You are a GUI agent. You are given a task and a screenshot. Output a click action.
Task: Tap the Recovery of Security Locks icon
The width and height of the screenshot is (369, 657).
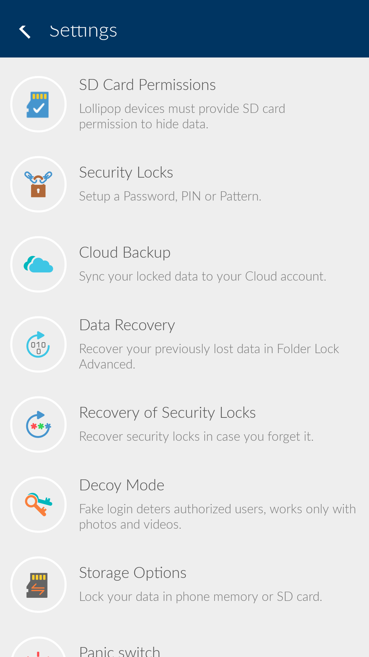coord(38,424)
